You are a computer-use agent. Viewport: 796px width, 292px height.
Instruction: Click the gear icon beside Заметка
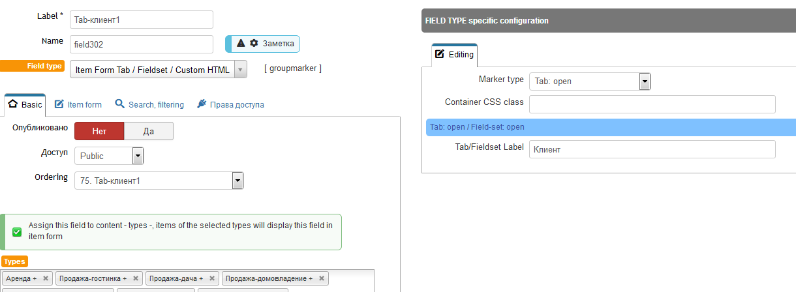coord(254,43)
